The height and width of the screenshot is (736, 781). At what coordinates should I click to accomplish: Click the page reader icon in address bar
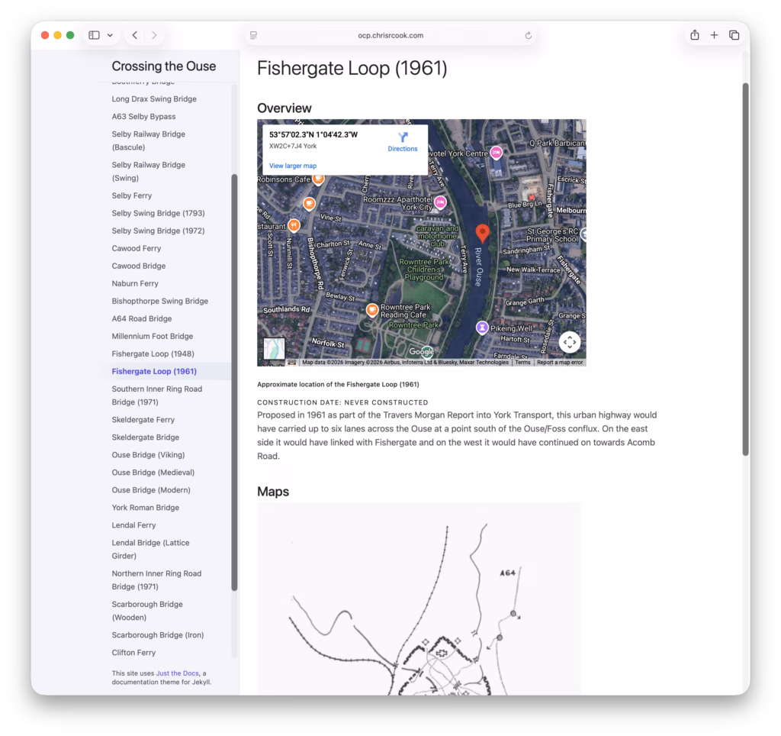pyautogui.click(x=254, y=35)
